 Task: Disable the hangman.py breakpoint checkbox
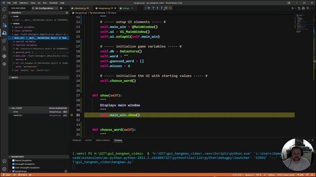tap(13, 171)
